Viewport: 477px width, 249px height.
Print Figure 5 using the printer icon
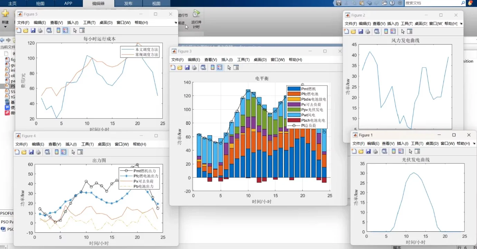point(40,30)
